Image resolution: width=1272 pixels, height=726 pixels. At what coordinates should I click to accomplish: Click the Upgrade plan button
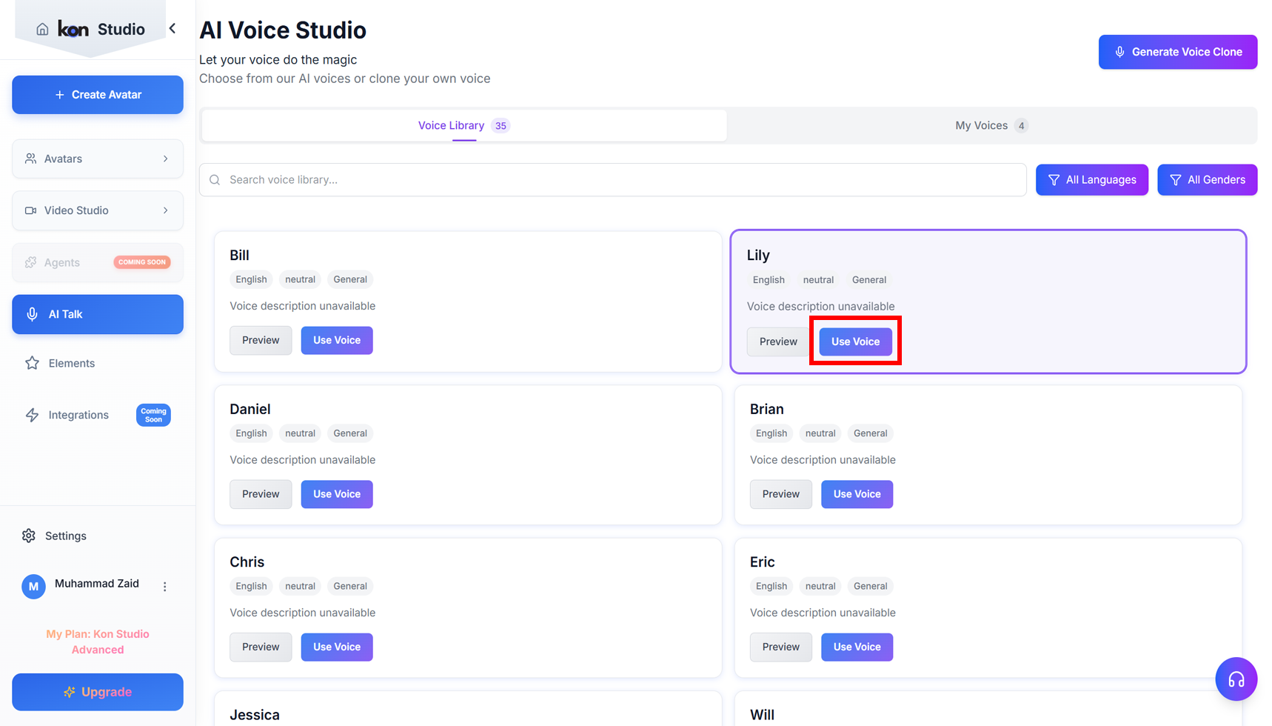click(x=98, y=692)
